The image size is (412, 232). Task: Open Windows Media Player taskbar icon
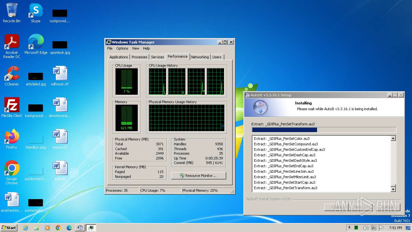[x=47, y=228]
